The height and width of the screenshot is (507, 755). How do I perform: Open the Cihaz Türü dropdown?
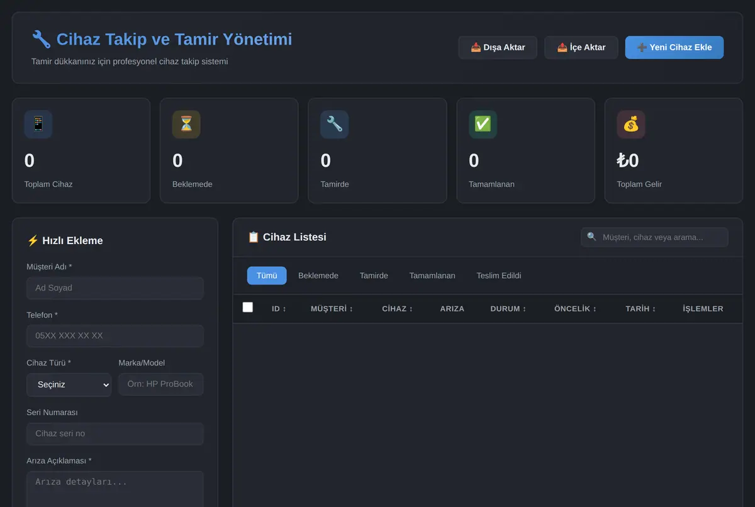coord(69,384)
